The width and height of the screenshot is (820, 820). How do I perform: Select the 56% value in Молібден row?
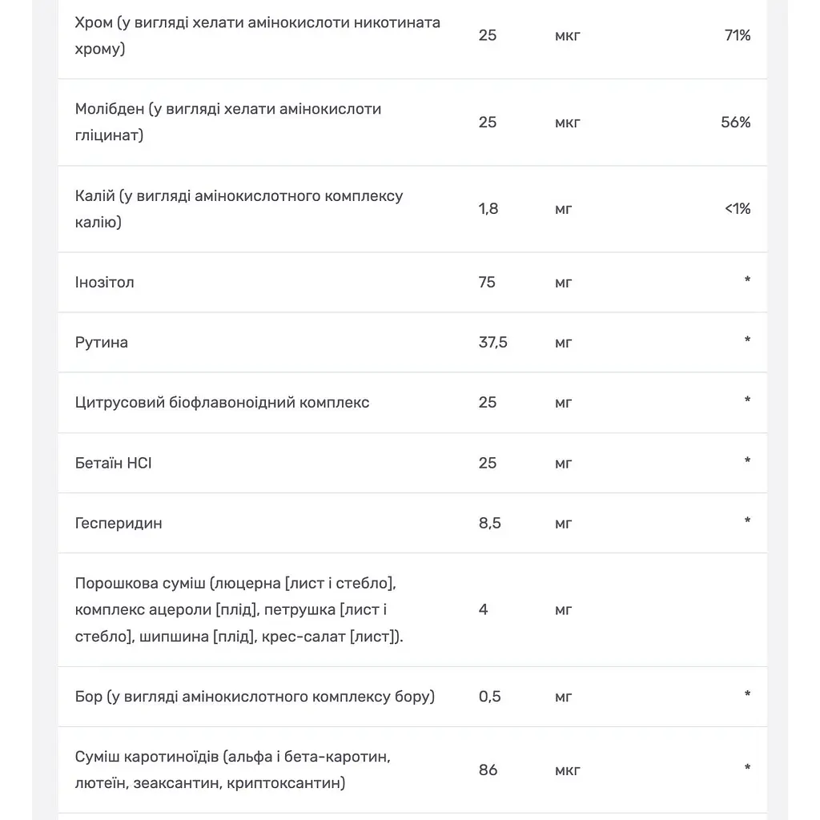tap(735, 123)
